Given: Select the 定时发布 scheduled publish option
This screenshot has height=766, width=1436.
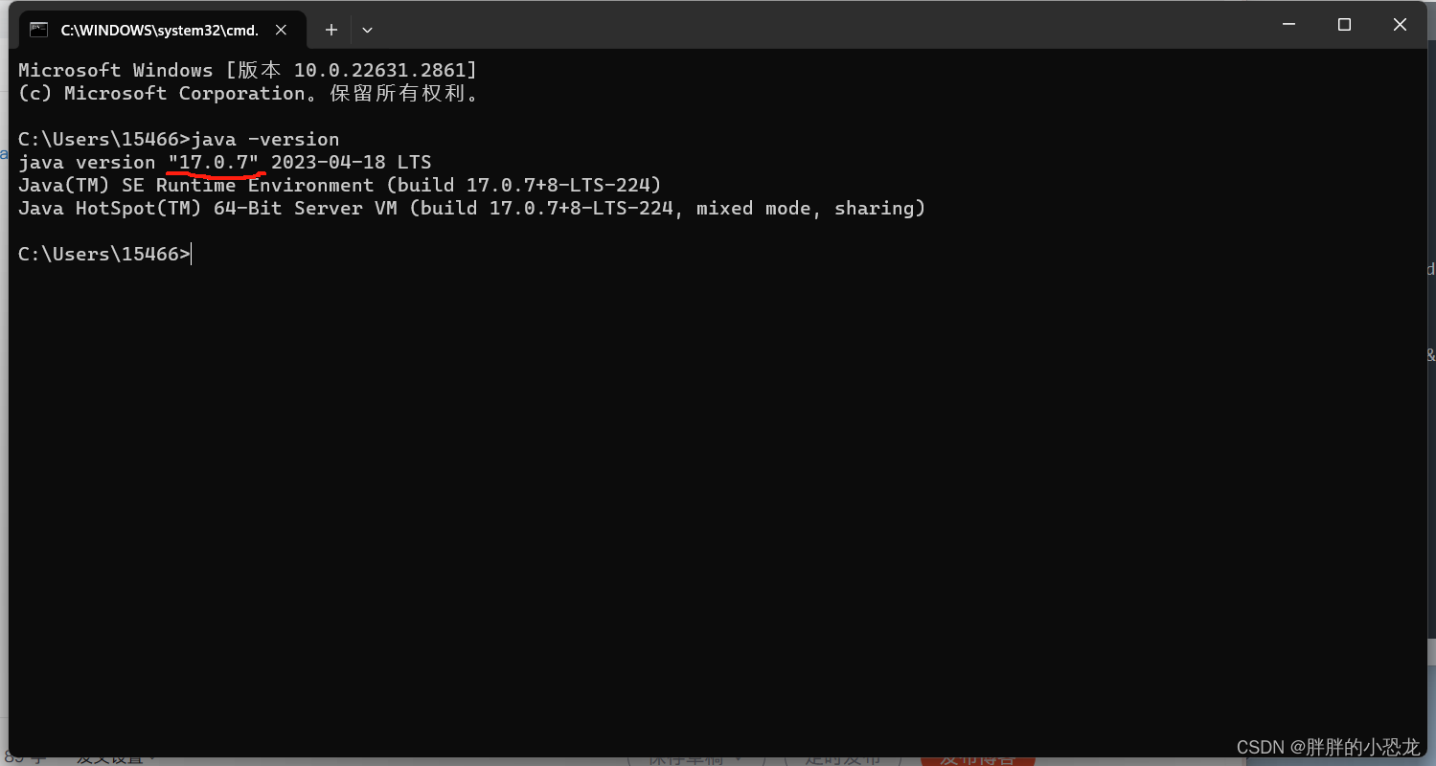Looking at the screenshot, I should 841,758.
